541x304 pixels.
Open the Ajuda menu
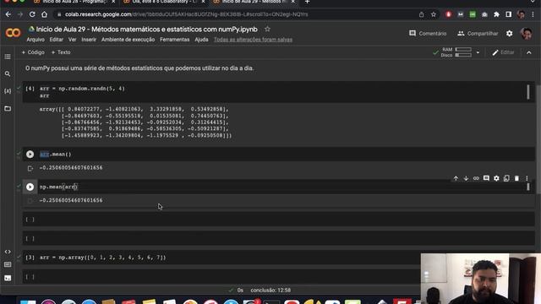[x=201, y=40]
